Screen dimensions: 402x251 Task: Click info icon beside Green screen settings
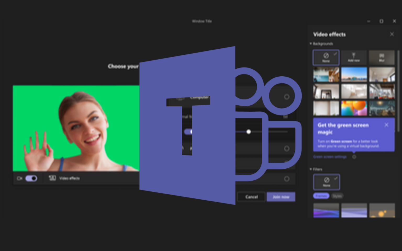pos(354,157)
